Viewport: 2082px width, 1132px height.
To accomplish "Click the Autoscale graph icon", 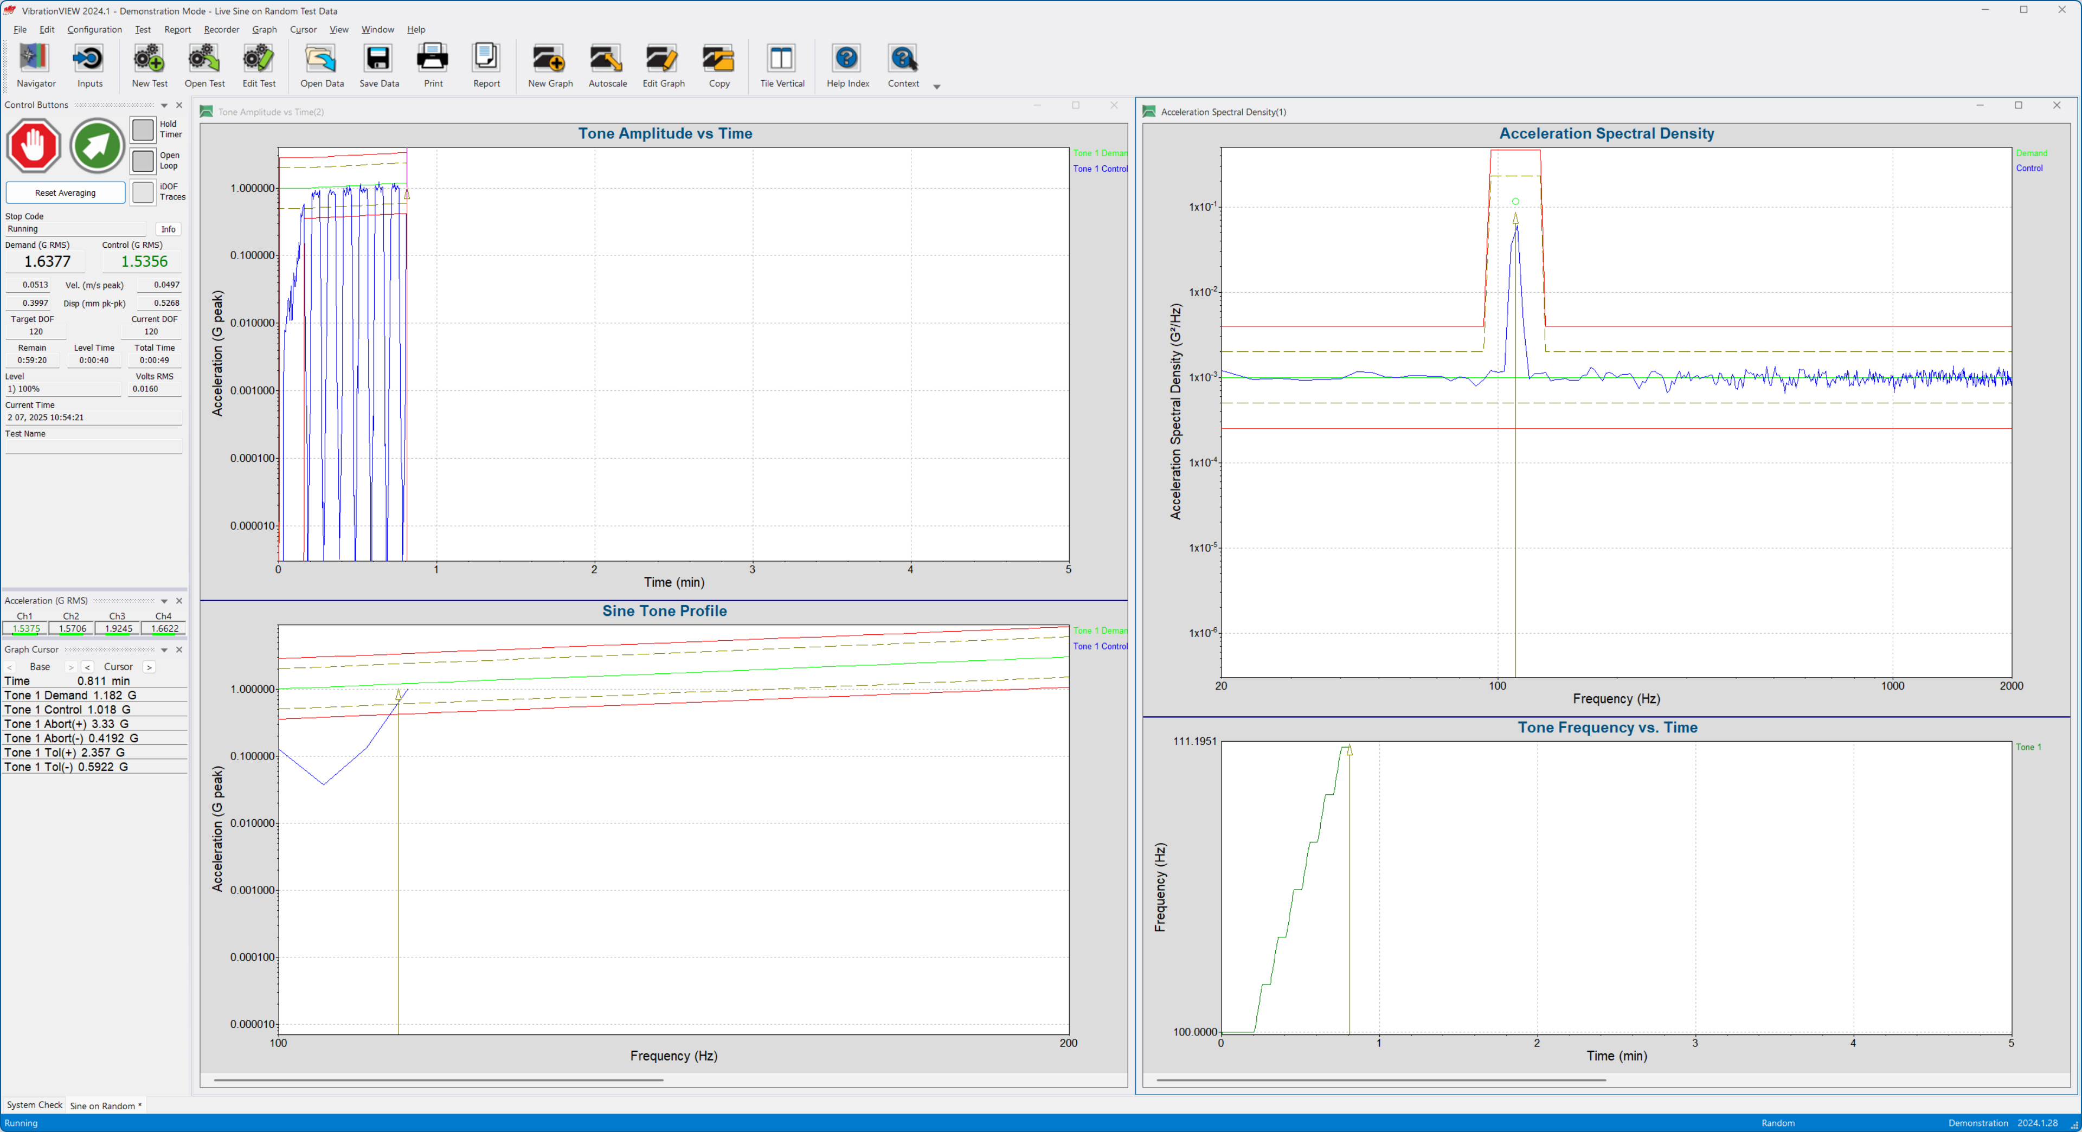I will coord(607,66).
